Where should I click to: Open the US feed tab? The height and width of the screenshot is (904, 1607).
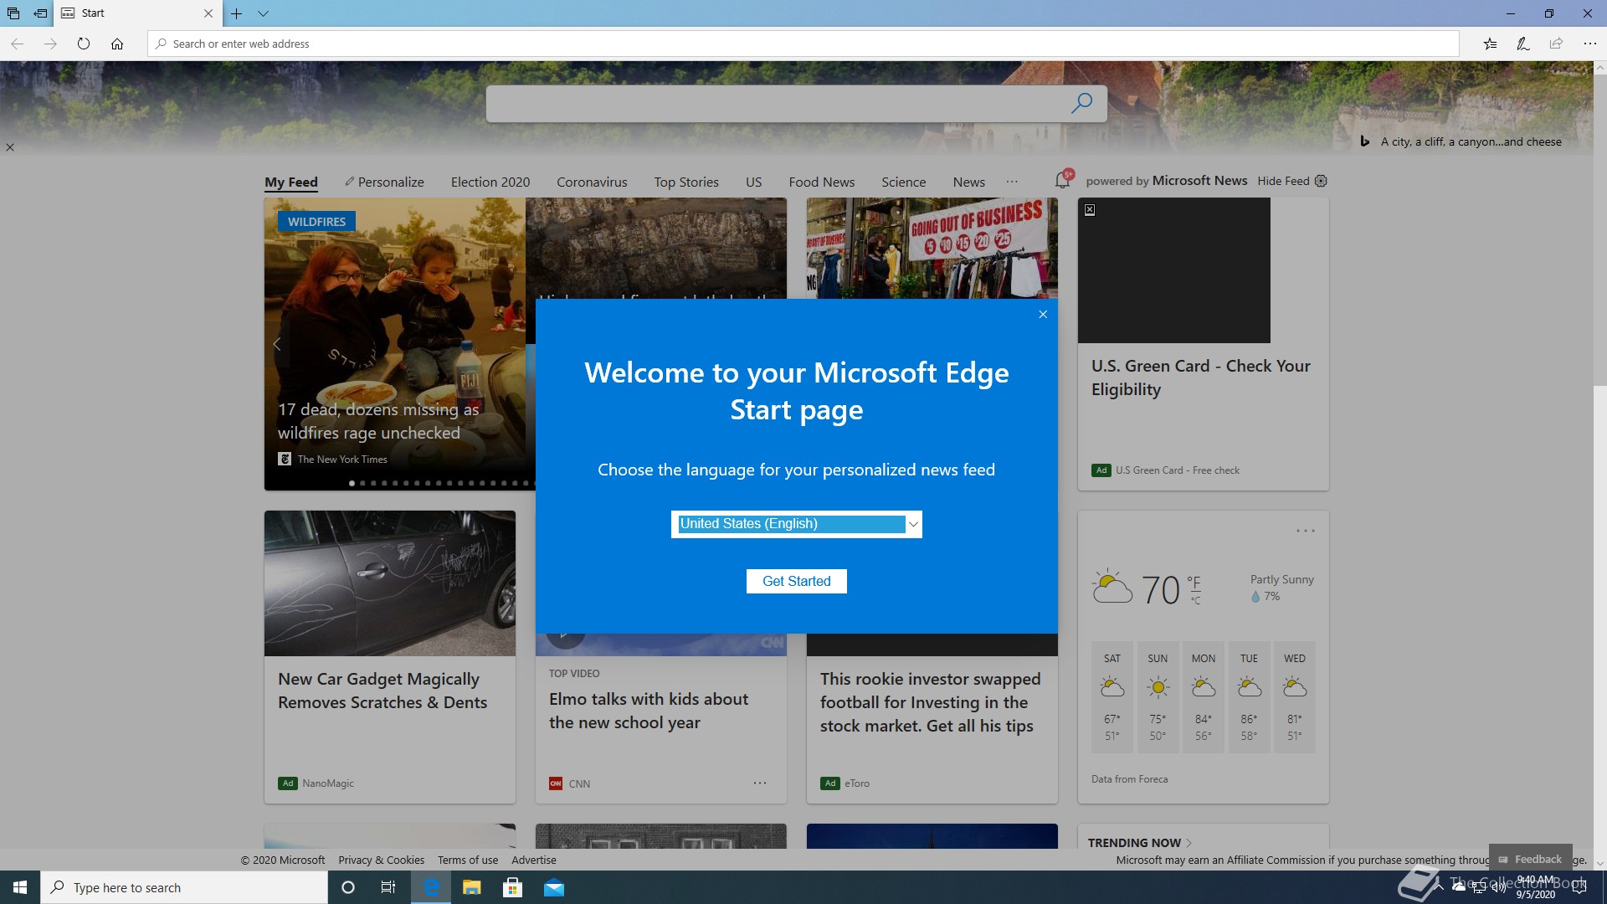point(753,182)
